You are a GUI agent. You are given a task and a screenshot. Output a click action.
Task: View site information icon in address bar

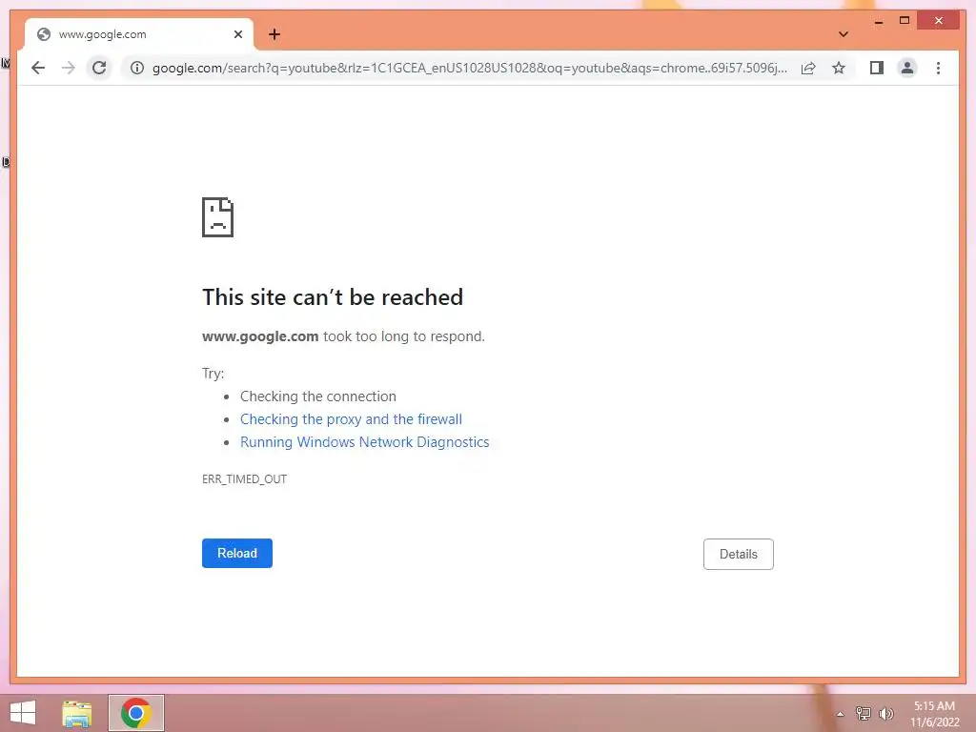point(137,68)
